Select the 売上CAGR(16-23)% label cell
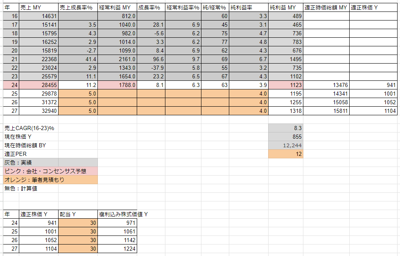The height and width of the screenshot is (256, 400). point(31,128)
